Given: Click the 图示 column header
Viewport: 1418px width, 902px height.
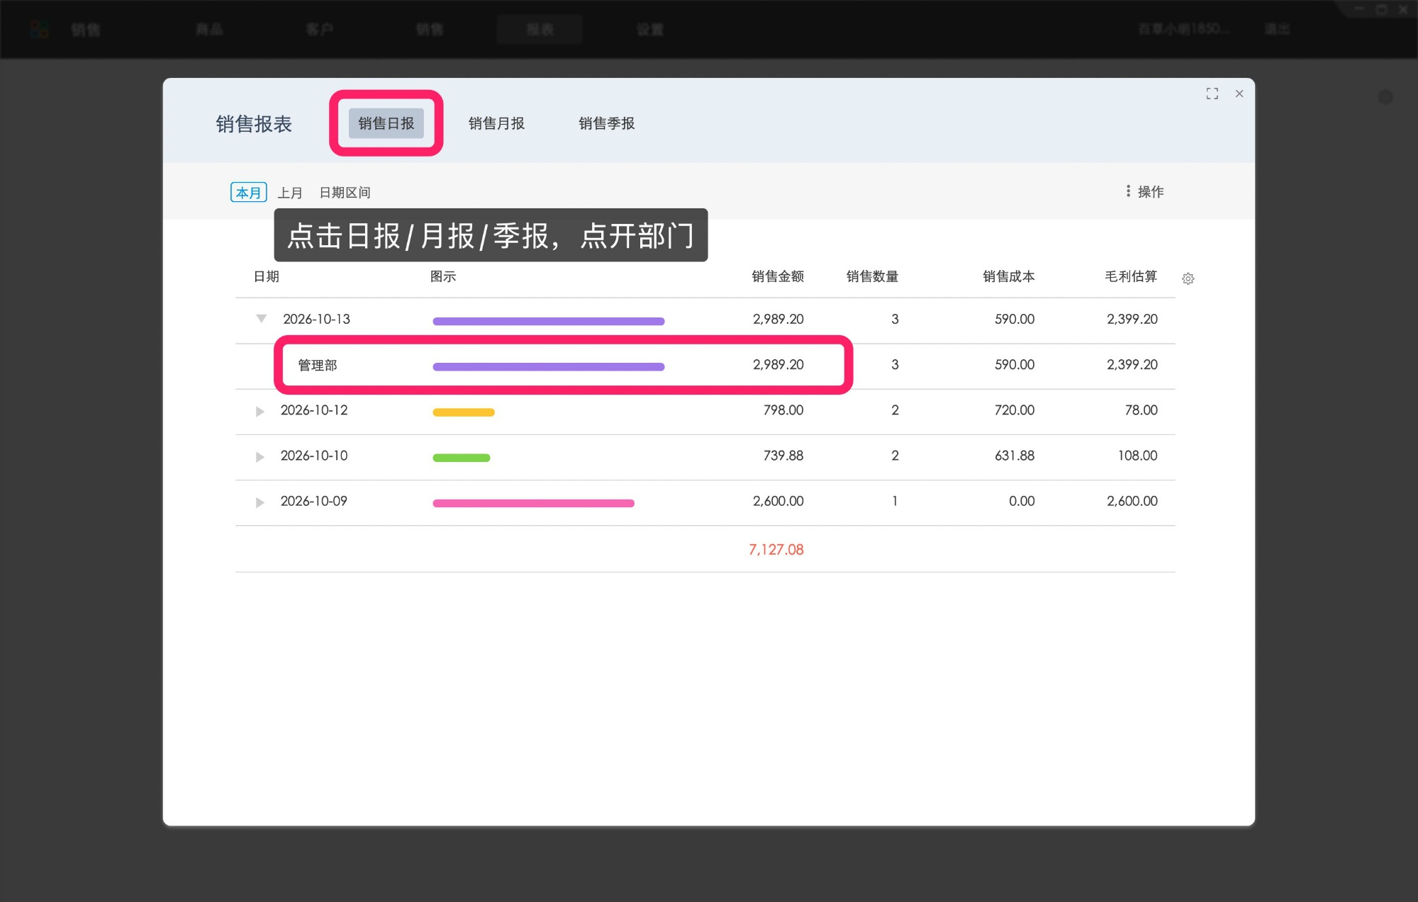Looking at the screenshot, I should tap(443, 276).
